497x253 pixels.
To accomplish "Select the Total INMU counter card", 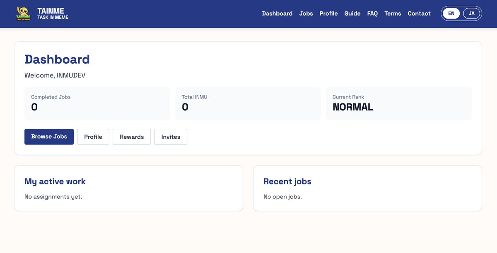I will tap(248, 103).
